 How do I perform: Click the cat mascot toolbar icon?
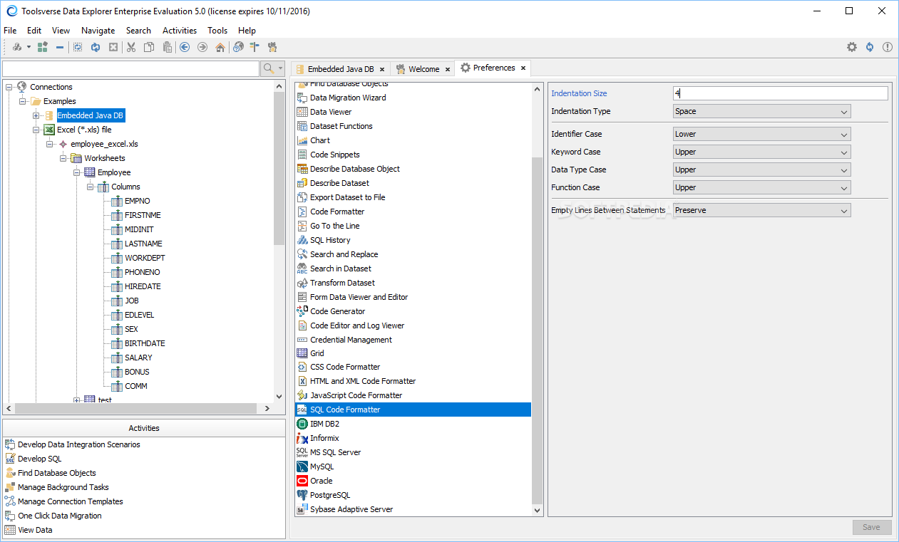point(272,47)
